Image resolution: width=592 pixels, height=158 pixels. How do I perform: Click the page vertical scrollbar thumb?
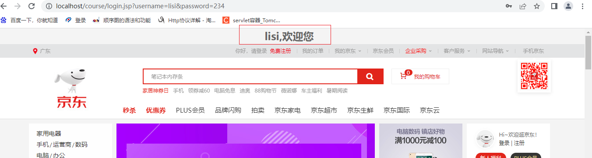pyautogui.click(x=588, y=53)
